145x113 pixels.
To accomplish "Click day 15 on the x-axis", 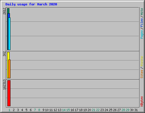I will click(x=68, y=110).
